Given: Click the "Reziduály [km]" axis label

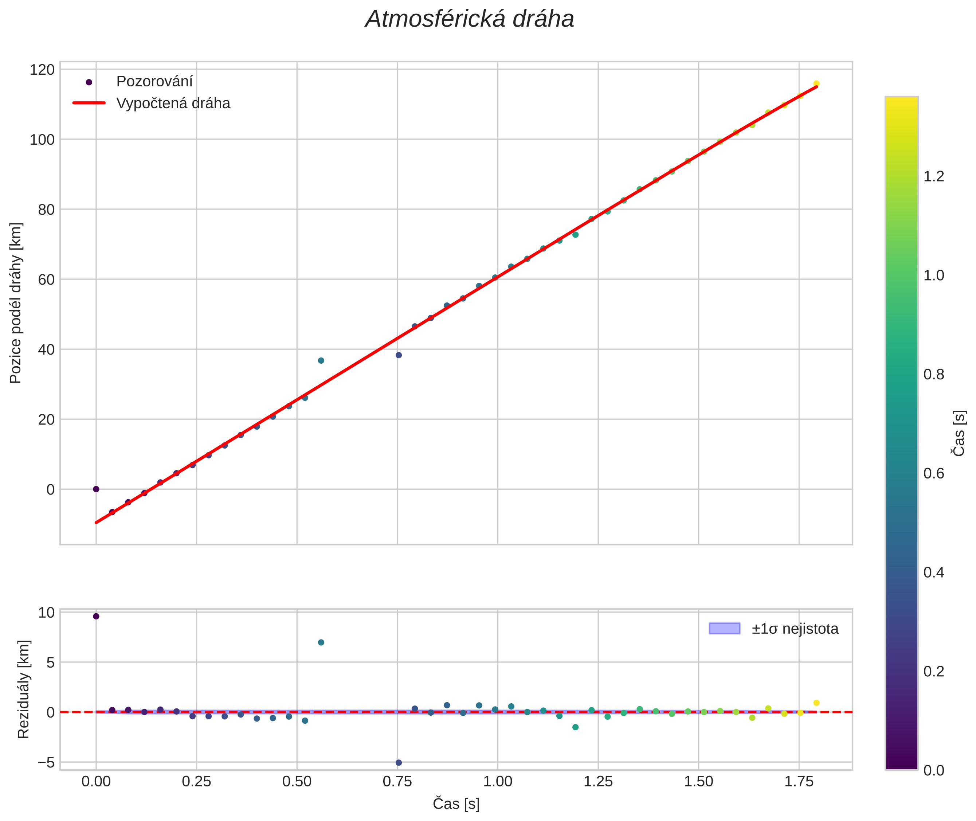Looking at the screenshot, I should [x=23, y=689].
